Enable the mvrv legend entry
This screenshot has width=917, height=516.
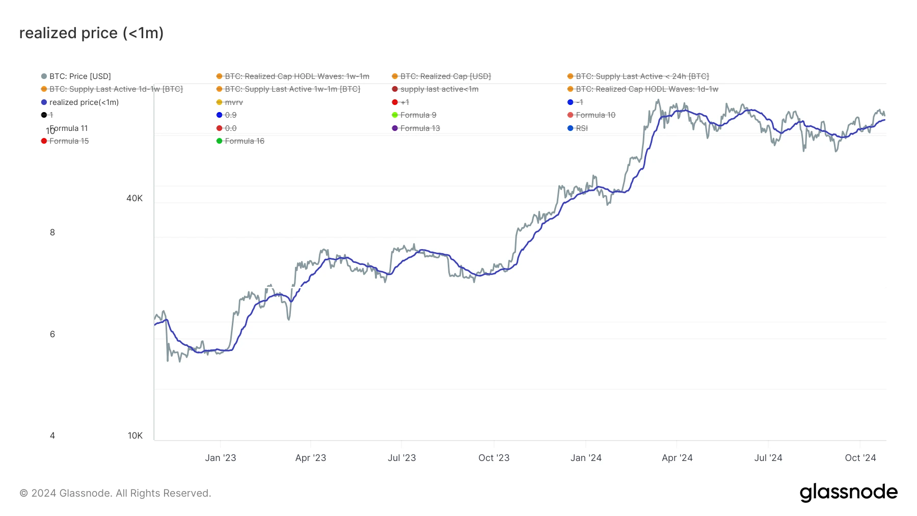(230, 102)
